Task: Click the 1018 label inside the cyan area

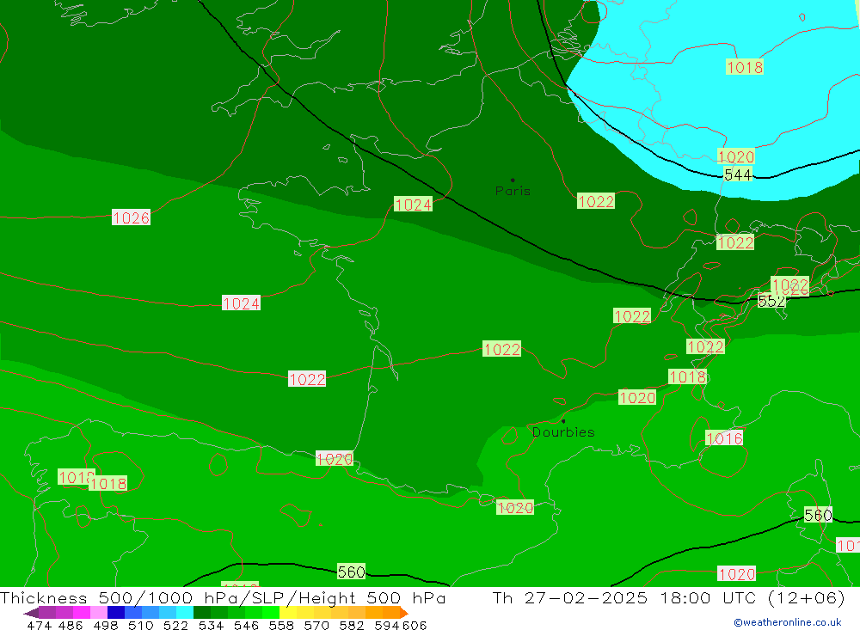Action: tap(744, 67)
